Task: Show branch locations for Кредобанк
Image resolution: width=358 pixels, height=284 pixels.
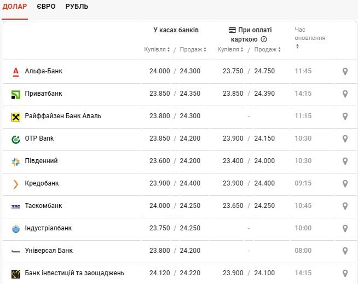Action: click(x=345, y=183)
